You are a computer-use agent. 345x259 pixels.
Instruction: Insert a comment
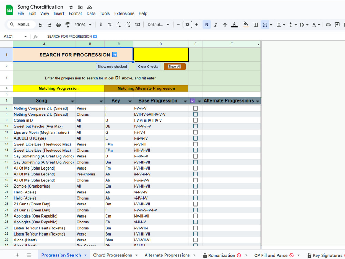337,25
